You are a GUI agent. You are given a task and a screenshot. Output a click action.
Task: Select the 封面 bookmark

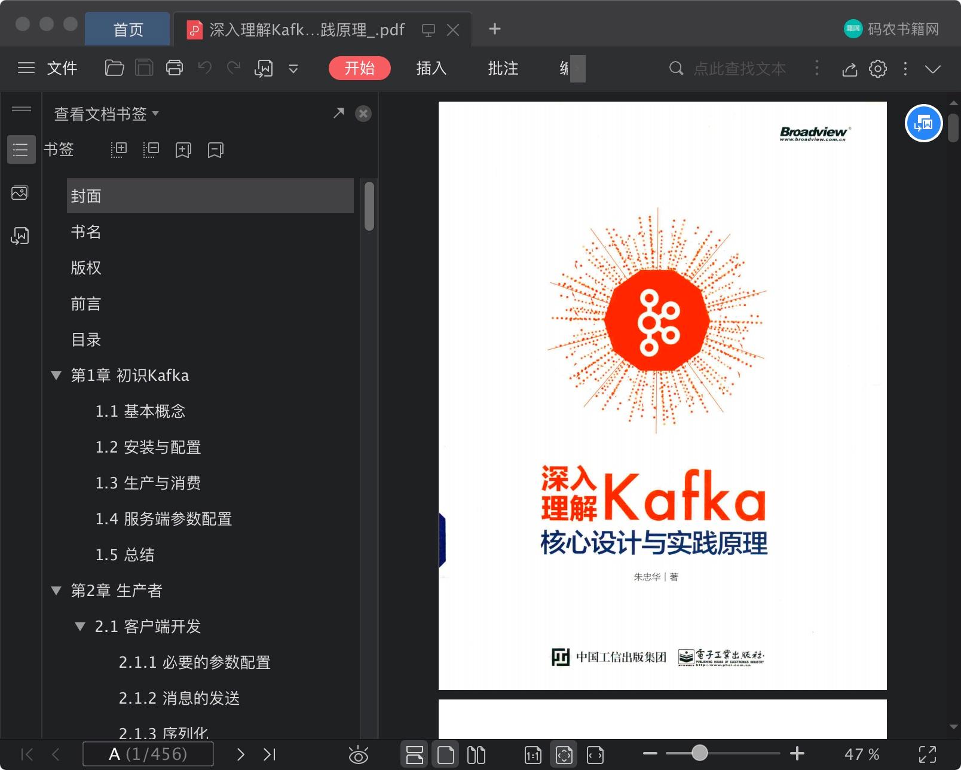[210, 195]
